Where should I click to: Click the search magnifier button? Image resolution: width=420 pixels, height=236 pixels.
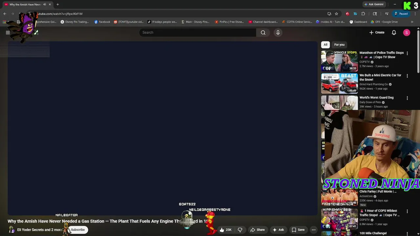click(x=263, y=32)
